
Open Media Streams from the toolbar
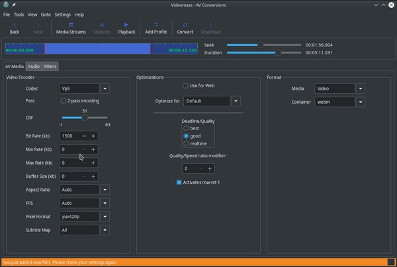click(71, 24)
